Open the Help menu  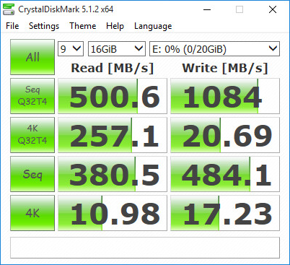click(115, 26)
